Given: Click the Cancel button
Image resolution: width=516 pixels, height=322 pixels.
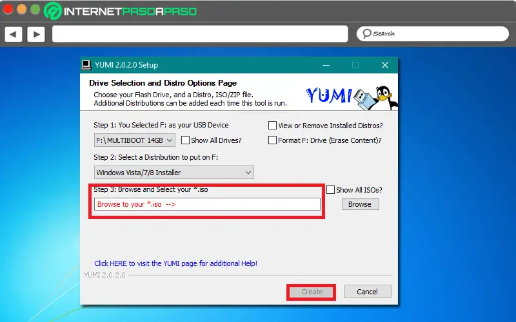Looking at the screenshot, I should tap(368, 292).
